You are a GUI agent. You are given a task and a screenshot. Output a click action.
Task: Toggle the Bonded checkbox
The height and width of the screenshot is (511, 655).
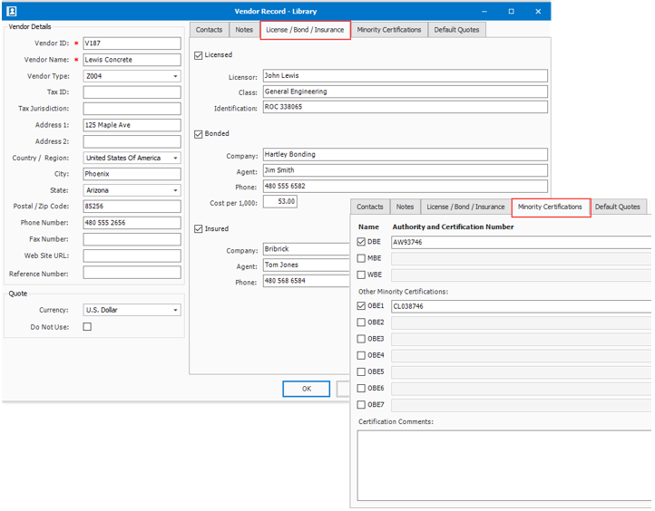point(199,134)
